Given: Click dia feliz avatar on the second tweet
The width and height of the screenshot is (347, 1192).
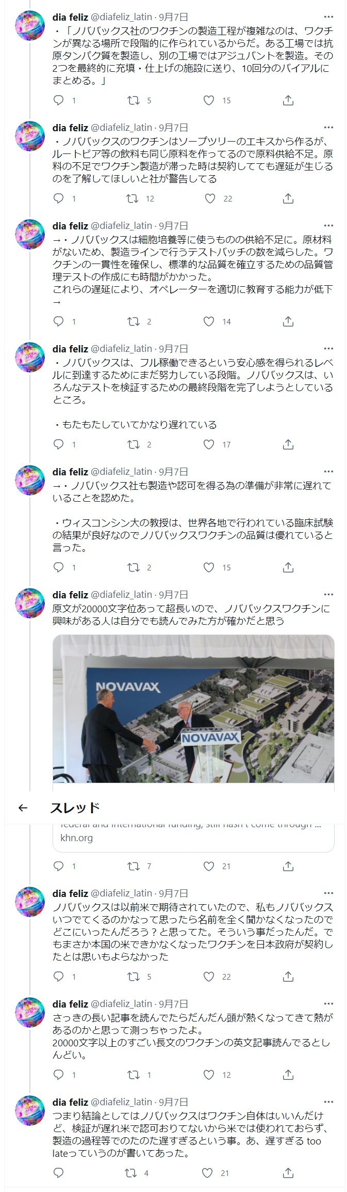Looking at the screenshot, I should pyautogui.click(x=30, y=136).
